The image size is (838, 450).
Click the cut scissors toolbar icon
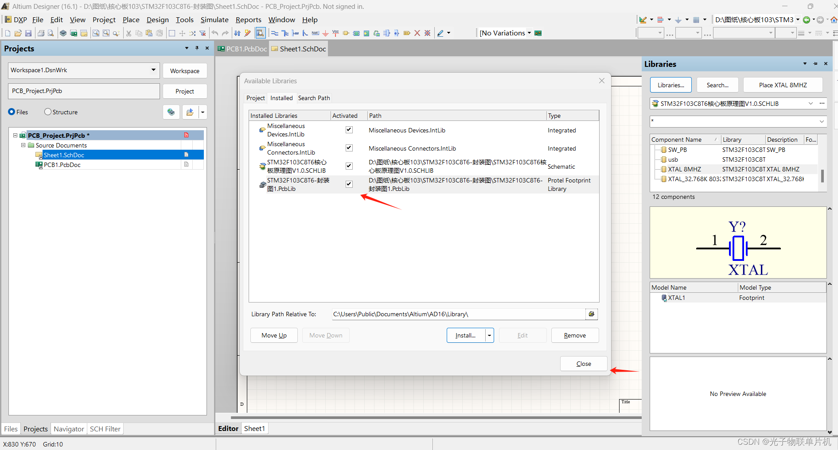(129, 33)
